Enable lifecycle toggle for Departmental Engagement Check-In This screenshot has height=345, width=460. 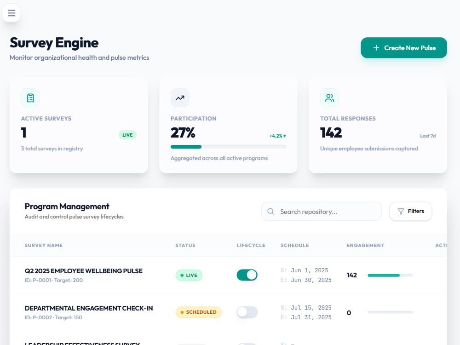tap(247, 312)
